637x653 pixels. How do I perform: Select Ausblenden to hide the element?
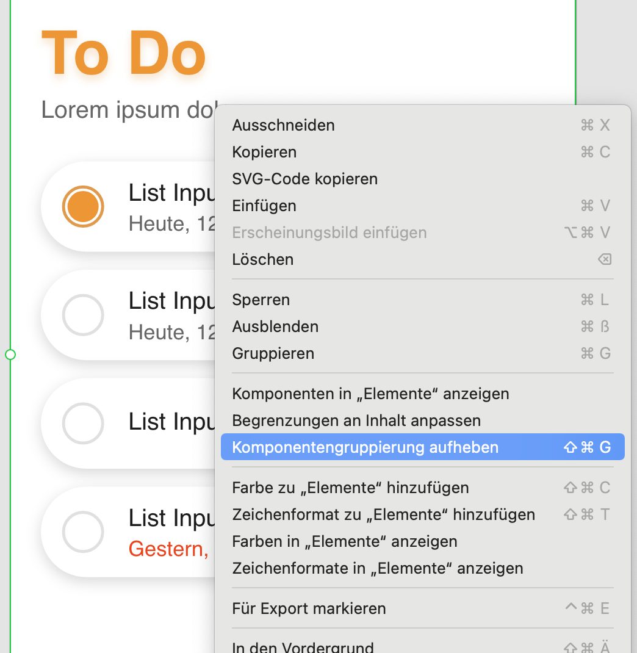(423, 326)
